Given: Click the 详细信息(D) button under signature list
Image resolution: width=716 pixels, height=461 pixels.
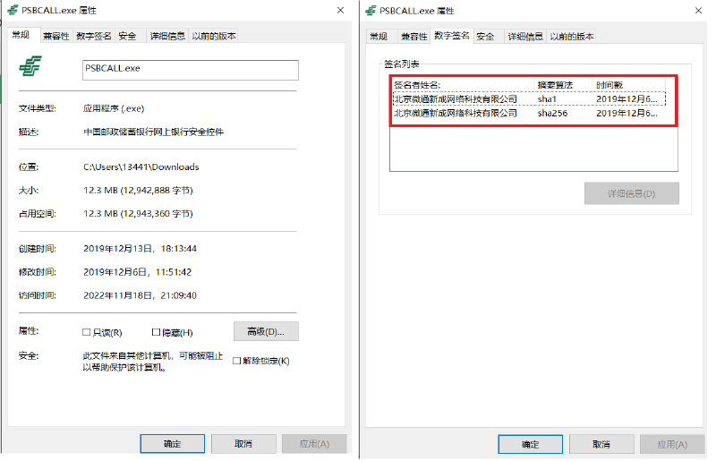Looking at the screenshot, I should tap(632, 193).
